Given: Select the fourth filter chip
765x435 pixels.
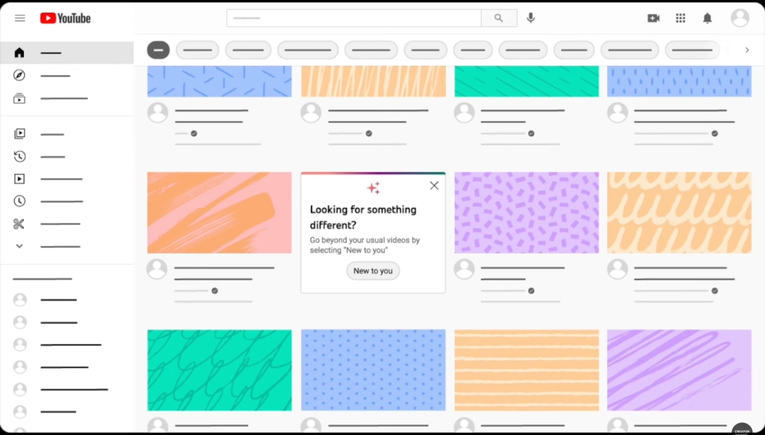Looking at the screenshot, I should 307,50.
